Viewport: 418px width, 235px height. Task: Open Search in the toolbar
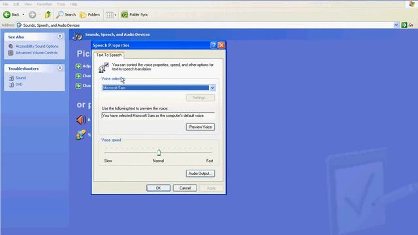(x=66, y=14)
